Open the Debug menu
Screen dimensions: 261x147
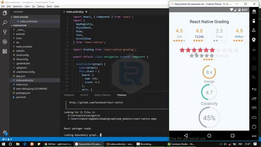tap(41, 7)
